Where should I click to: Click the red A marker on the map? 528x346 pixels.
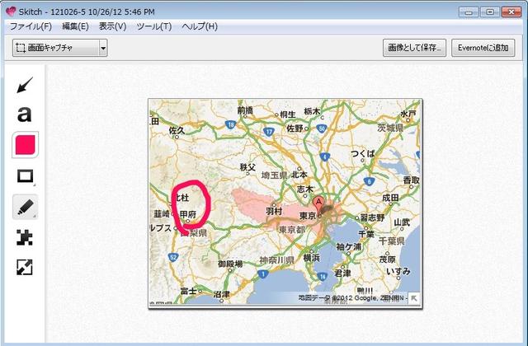click(318, 202)
